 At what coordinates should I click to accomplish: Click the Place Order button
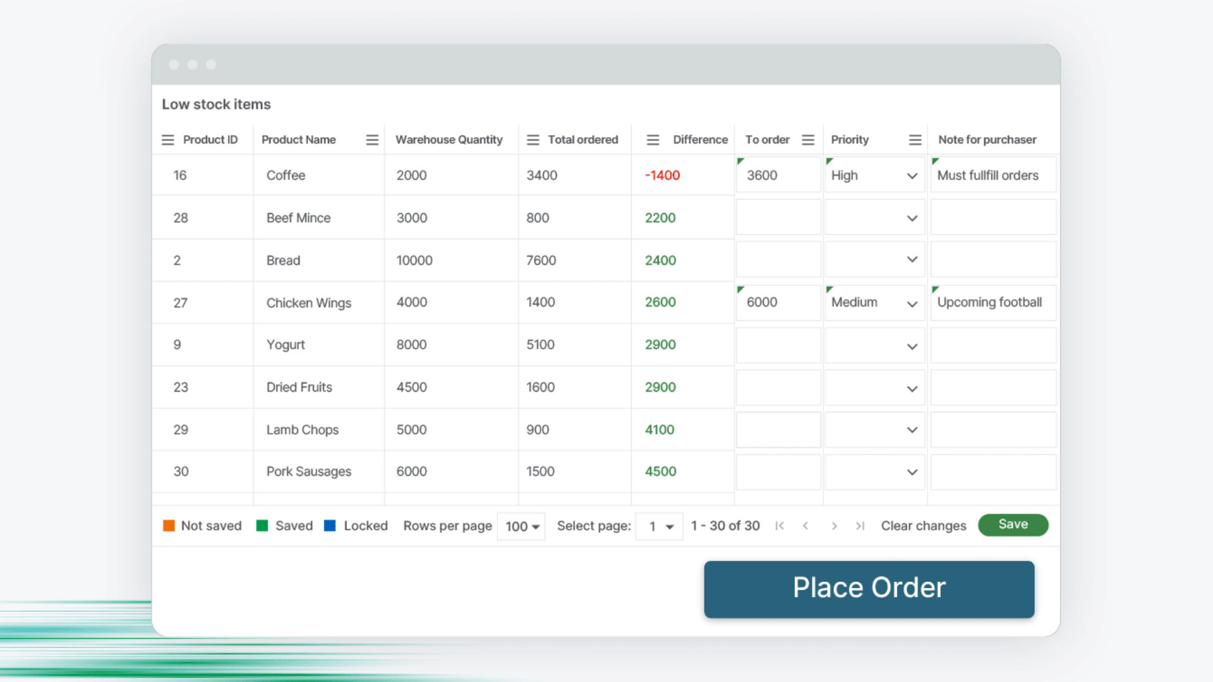point(869,589)
